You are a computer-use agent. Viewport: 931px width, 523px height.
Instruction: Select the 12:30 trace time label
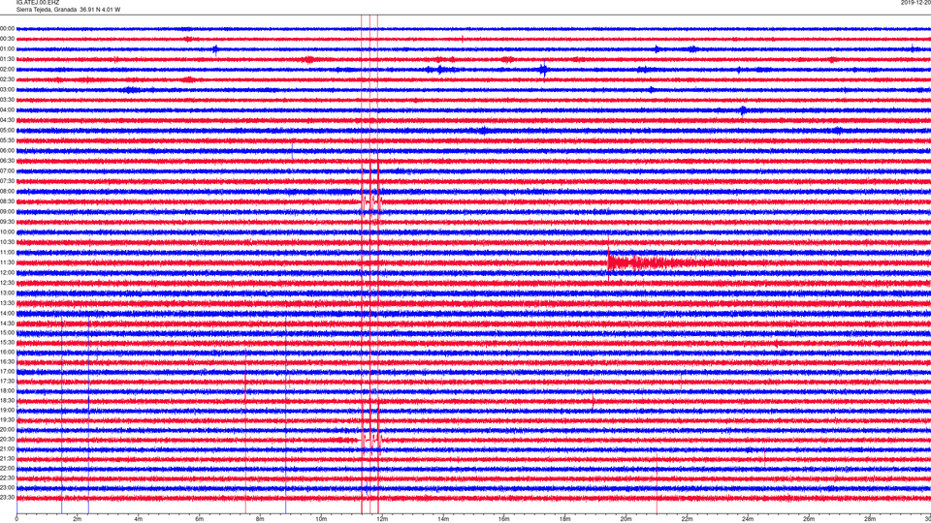click(8, 283)
